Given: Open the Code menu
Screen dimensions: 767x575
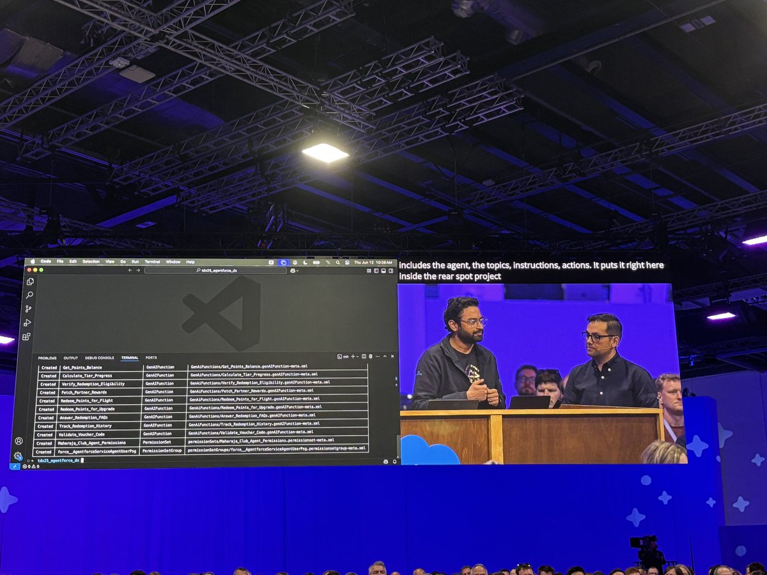Looking at the screenshot, I should [46, 261].
